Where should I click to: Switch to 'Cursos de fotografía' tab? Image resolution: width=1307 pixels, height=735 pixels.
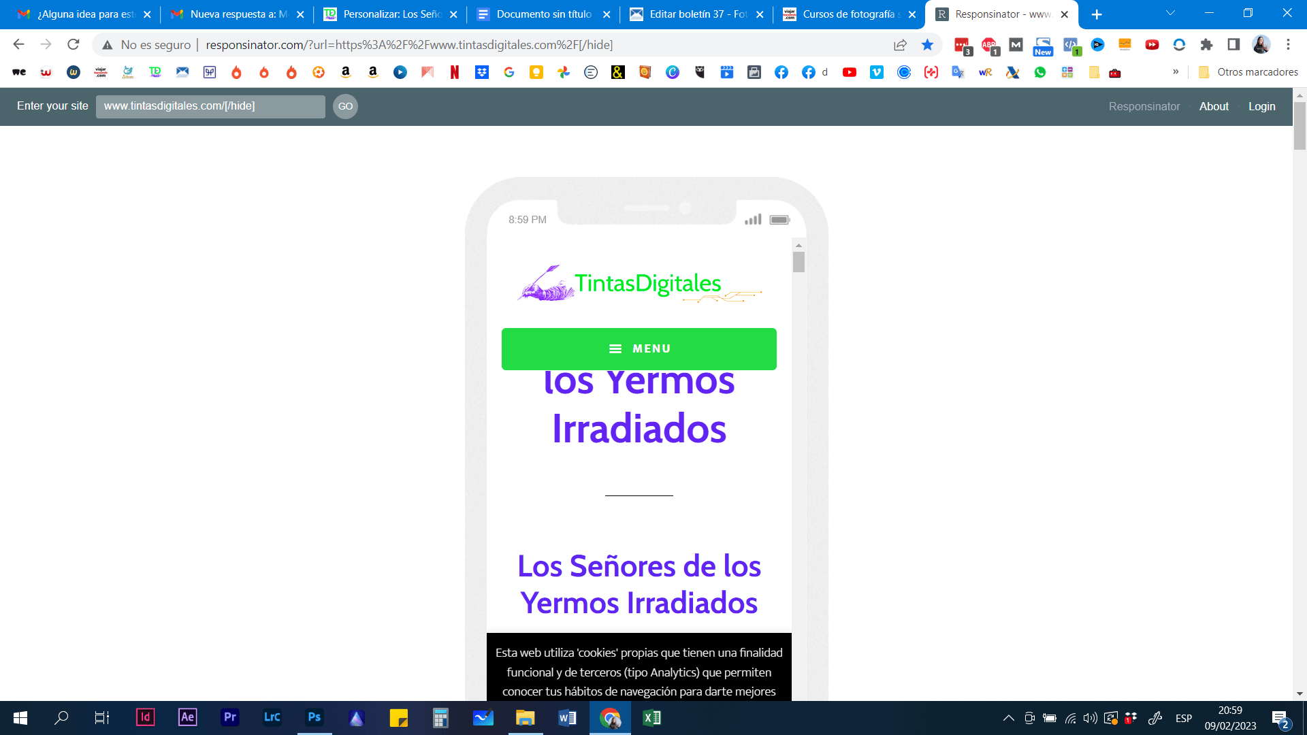(x=850, y=14)
